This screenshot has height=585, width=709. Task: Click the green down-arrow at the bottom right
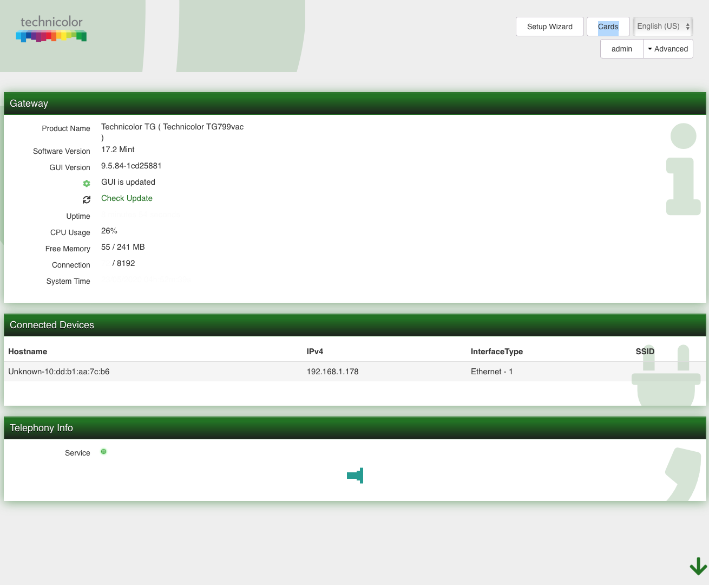[x=698, y=567]
